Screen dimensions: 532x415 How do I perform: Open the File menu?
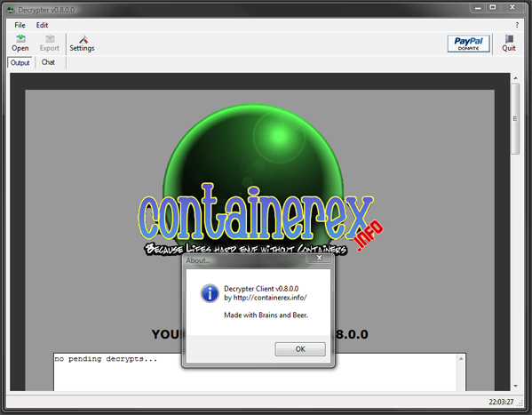point(20,25)
